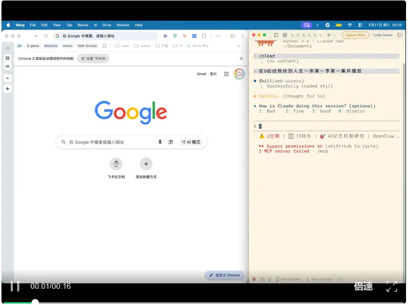
Task: Select the Memory bookmark tab in Chrome
Action: [51, 45]
